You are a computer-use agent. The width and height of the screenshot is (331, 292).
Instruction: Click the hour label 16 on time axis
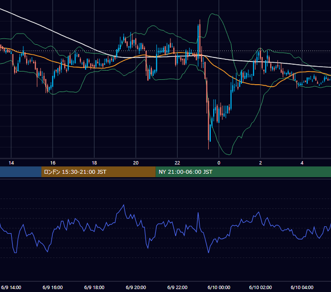pyautogui.click(x=53, y=163)
